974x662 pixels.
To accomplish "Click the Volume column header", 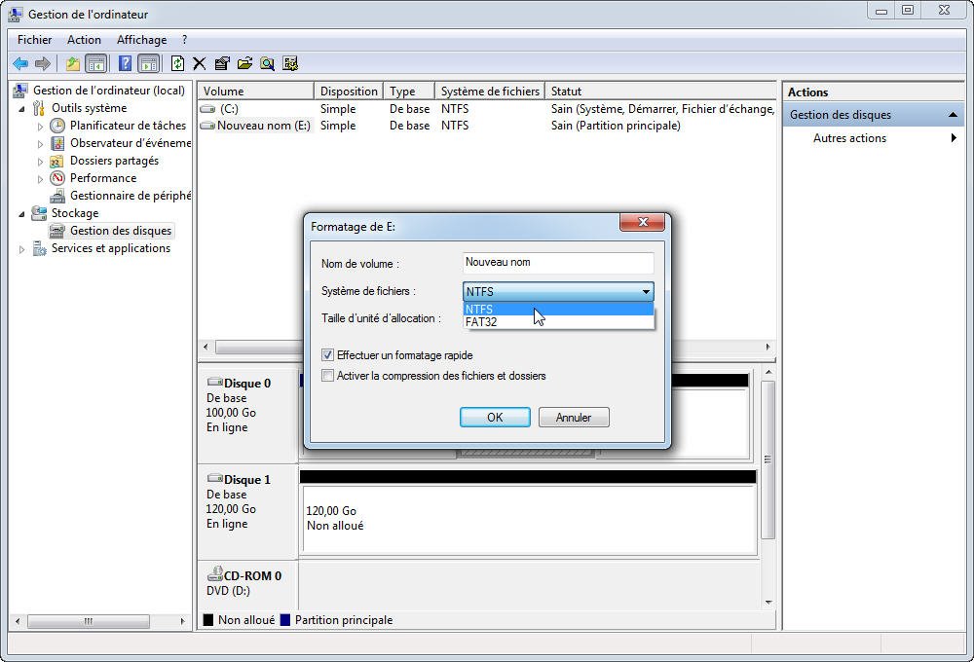I will 255,92.
